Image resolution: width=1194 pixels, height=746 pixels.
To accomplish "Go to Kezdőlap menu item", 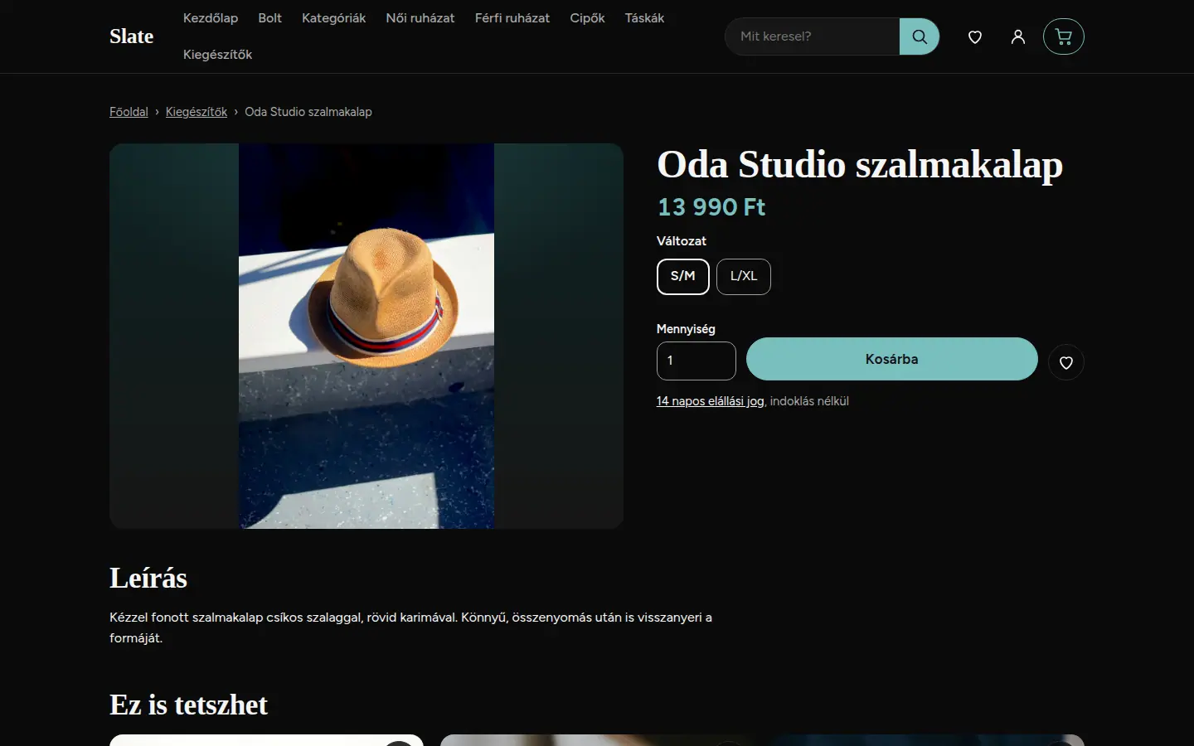I will click(211, 18).
